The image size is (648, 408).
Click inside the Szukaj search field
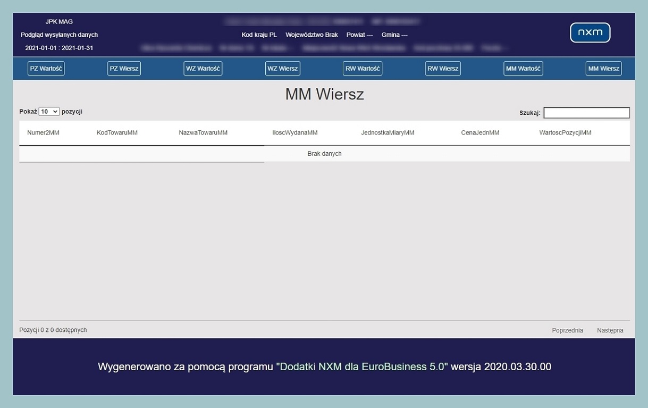(586, 112)
